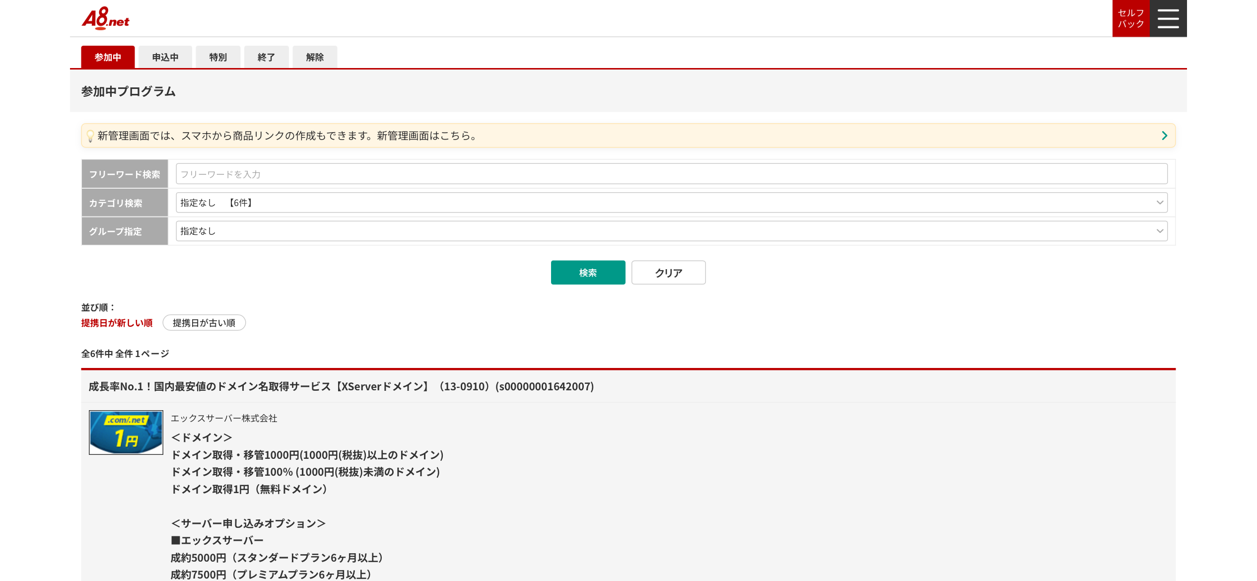Open the 解除 tab
The height and width of the screenshot is (581, 1257).
[315, 57]
